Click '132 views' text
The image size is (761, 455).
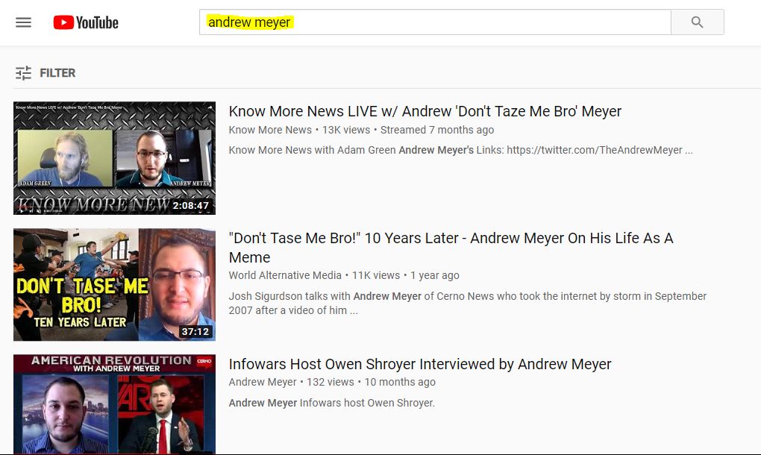[331, 382]
